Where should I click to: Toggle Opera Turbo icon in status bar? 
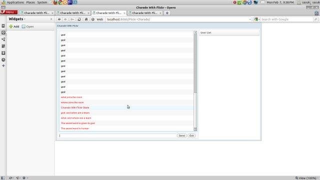tap(24, 178)
